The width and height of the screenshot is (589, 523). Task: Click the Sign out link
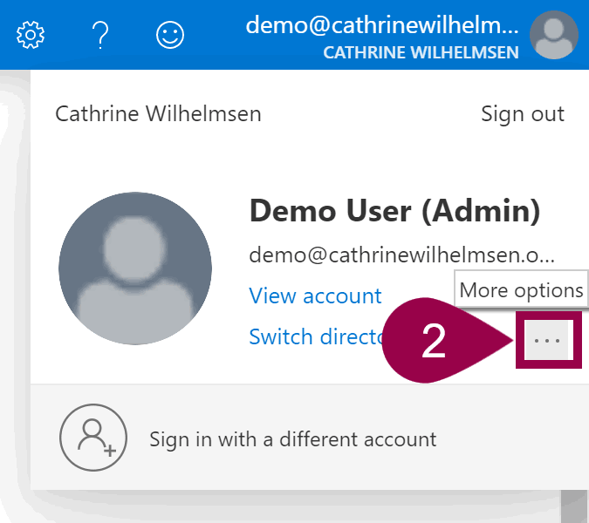(x=523, y=114)
